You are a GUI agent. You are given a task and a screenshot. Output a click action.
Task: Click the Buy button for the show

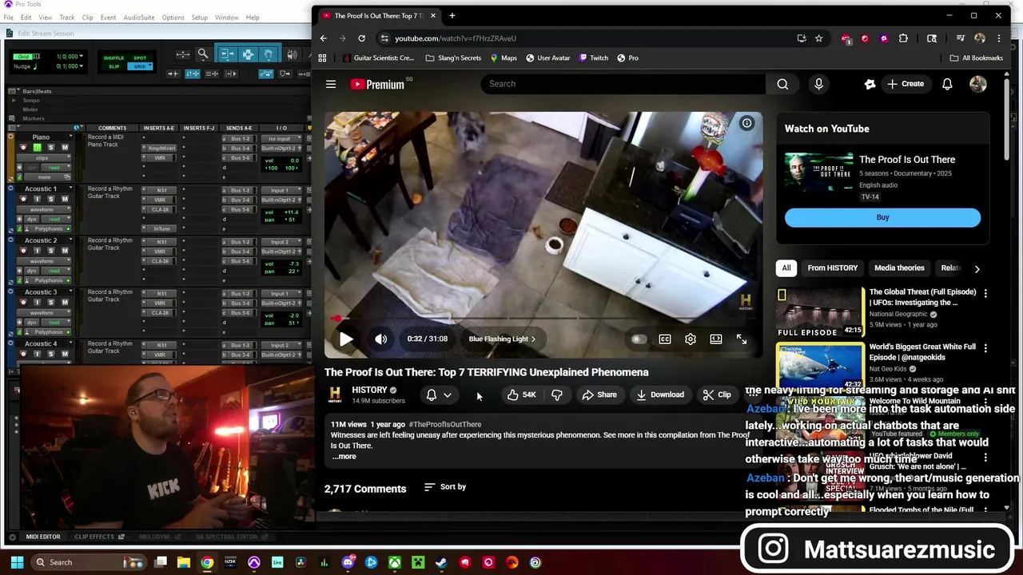point(882,217)
